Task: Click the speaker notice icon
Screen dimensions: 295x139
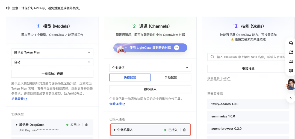Action: click(8, 8)
